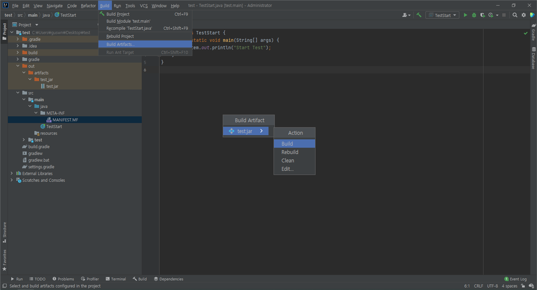The width and height of the screenshot is (537, 290).
Task: Select build.gradle file in tree
Action: pos(39,146)
